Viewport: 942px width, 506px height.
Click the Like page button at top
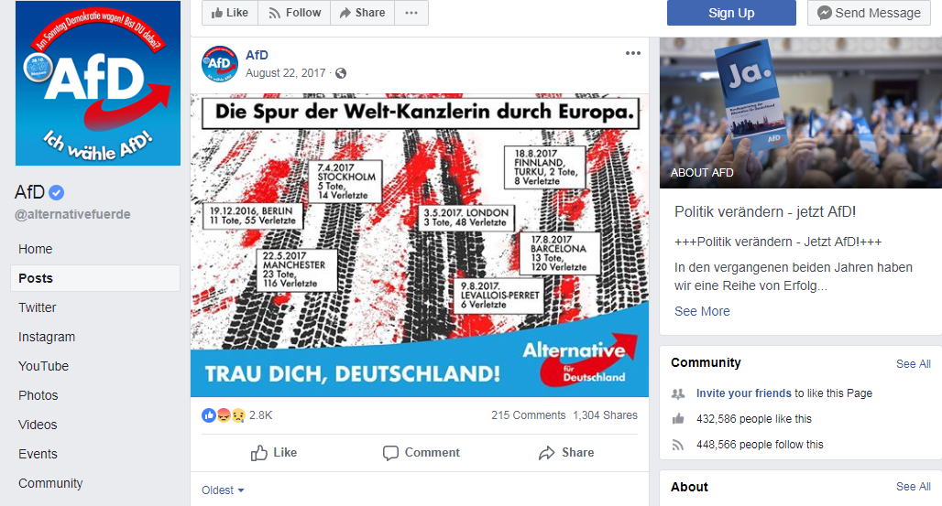[x=230, y=13]
